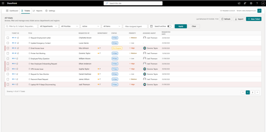Click document icon beside Request Employment Letter
Viewport: 266px width, 132px height.
[x=29, y=38]
